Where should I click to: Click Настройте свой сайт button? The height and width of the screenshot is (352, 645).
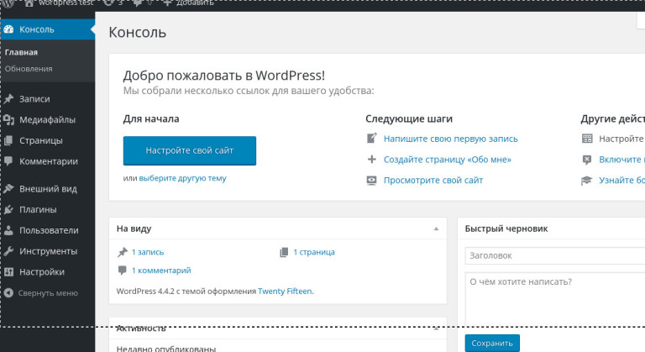tap(190, 150)
